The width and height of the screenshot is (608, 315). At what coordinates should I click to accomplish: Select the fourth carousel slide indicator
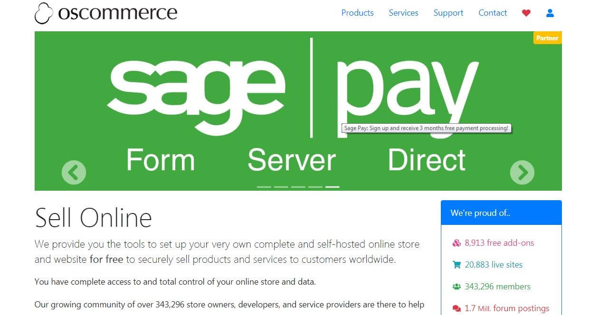pyautogui.click(x=315, y=187)
